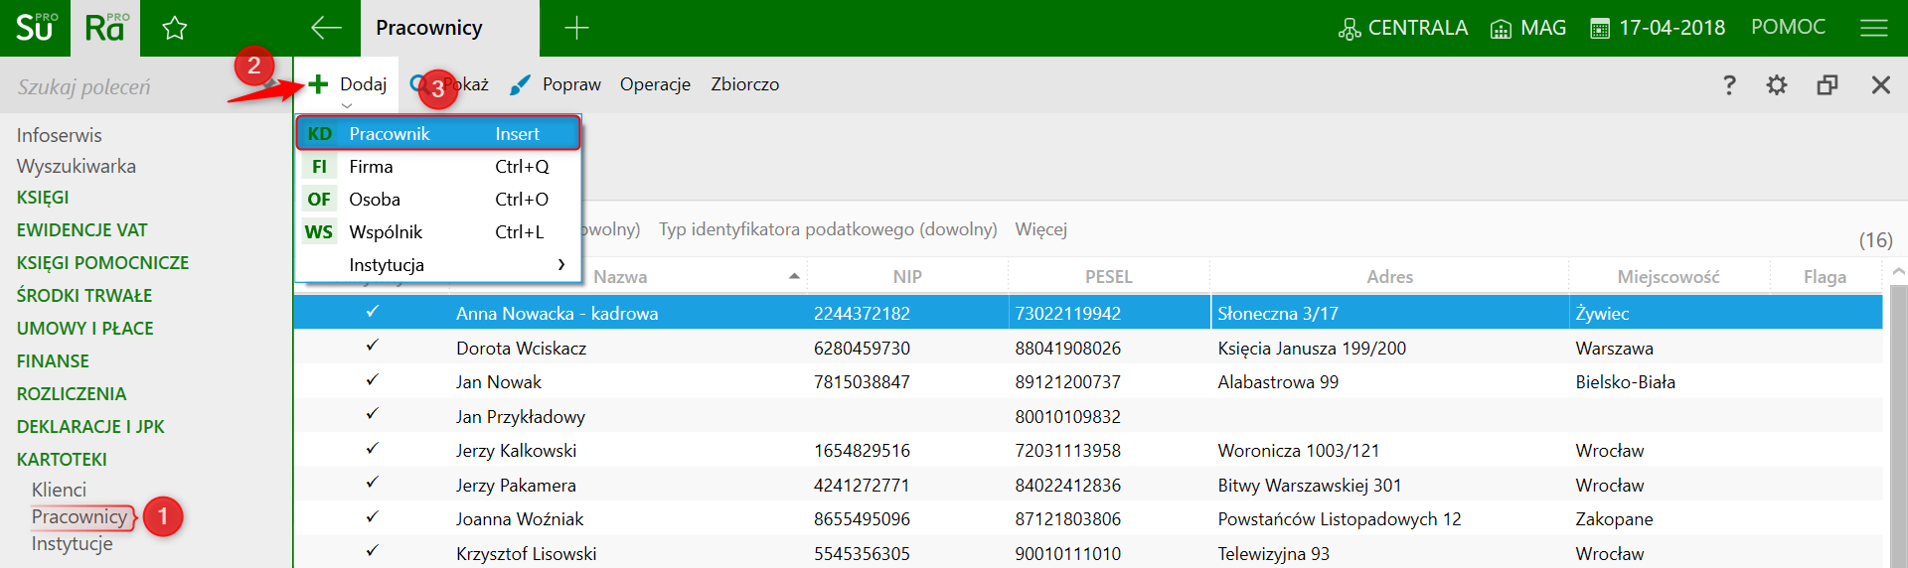Close the Pracownicy panel with X
The width and height of the screenshot is (1908, 568).
click(x=1881, y=84)
